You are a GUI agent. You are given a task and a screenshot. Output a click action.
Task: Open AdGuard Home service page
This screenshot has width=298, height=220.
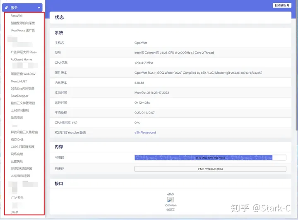point(21,59)
